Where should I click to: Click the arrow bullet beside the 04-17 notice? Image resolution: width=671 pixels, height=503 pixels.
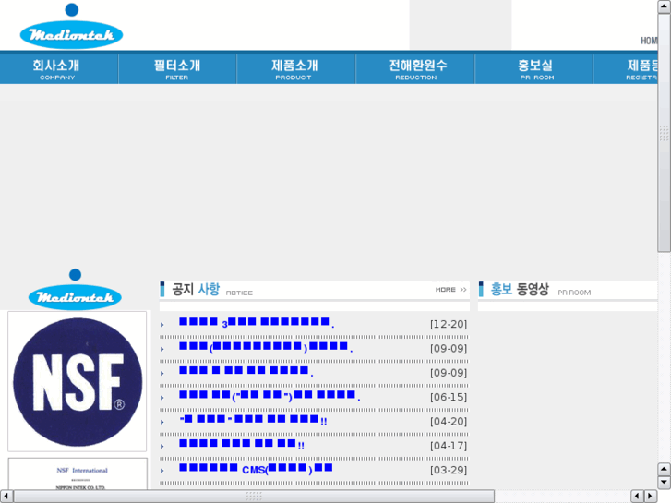pyautogui.click(x=162, y=446)
